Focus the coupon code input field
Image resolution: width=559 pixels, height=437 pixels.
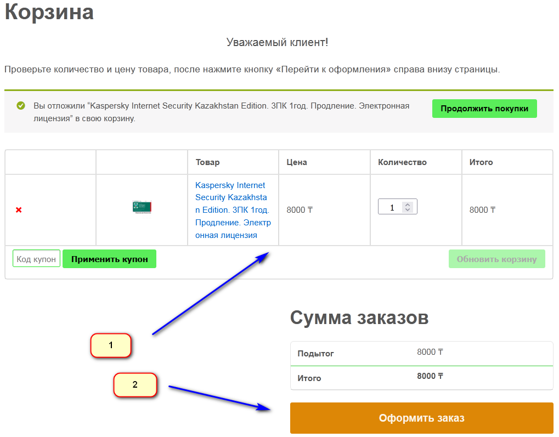(x=36, y=259)
